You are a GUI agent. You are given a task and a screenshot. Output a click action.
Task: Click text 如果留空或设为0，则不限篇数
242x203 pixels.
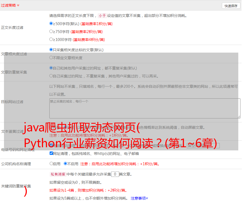[x=76, y=183]
